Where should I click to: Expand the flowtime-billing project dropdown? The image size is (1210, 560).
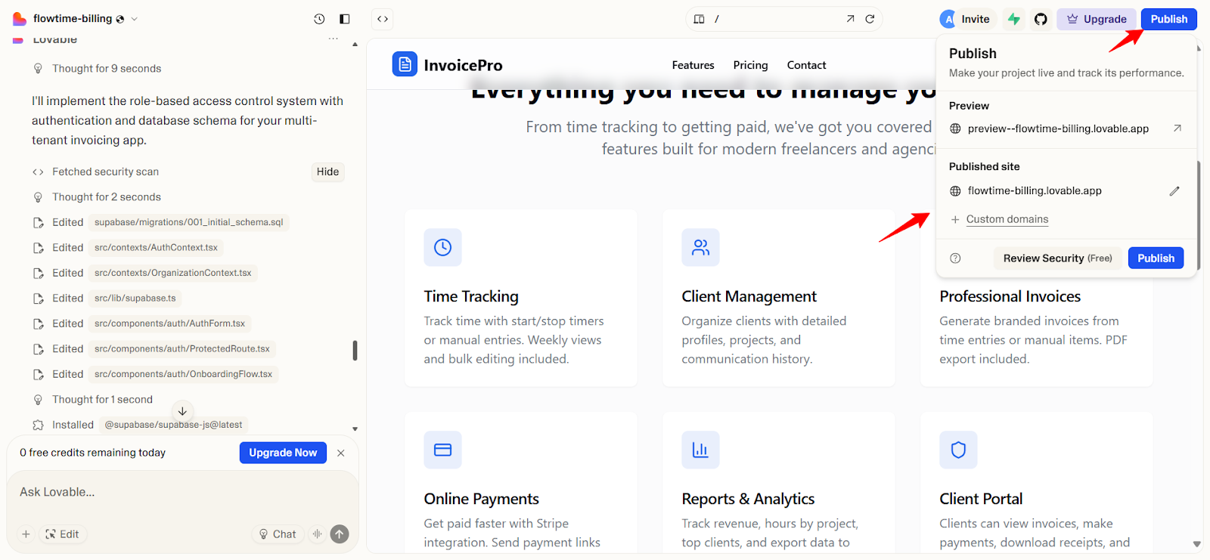pyautogui.click(x=135, y=19)
